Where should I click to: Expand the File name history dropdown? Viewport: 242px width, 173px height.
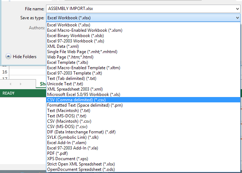(237, 9)
